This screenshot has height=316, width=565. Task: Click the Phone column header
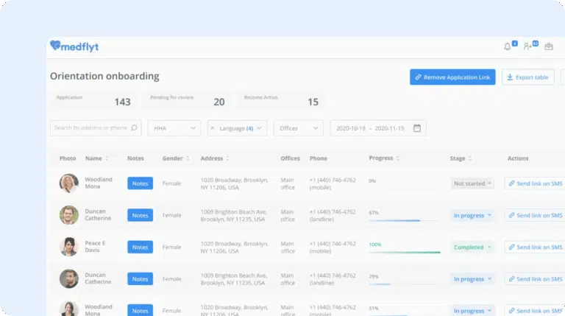318,158
